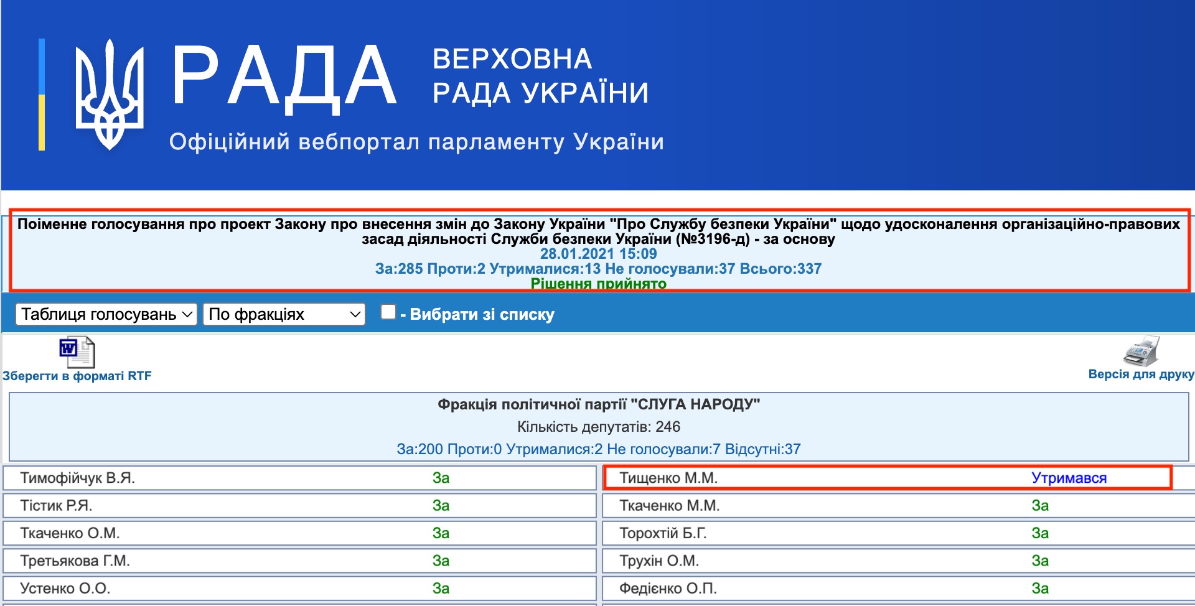The height and width of the screenshot is (606, 1195).
Task: Click deputy name 'Устенко О.О.'
Action: (x=65, y=588)
